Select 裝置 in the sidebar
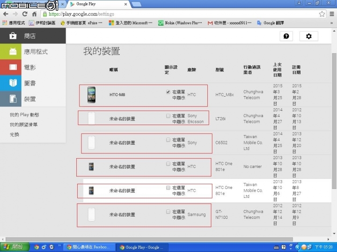 tap(29, 99)
